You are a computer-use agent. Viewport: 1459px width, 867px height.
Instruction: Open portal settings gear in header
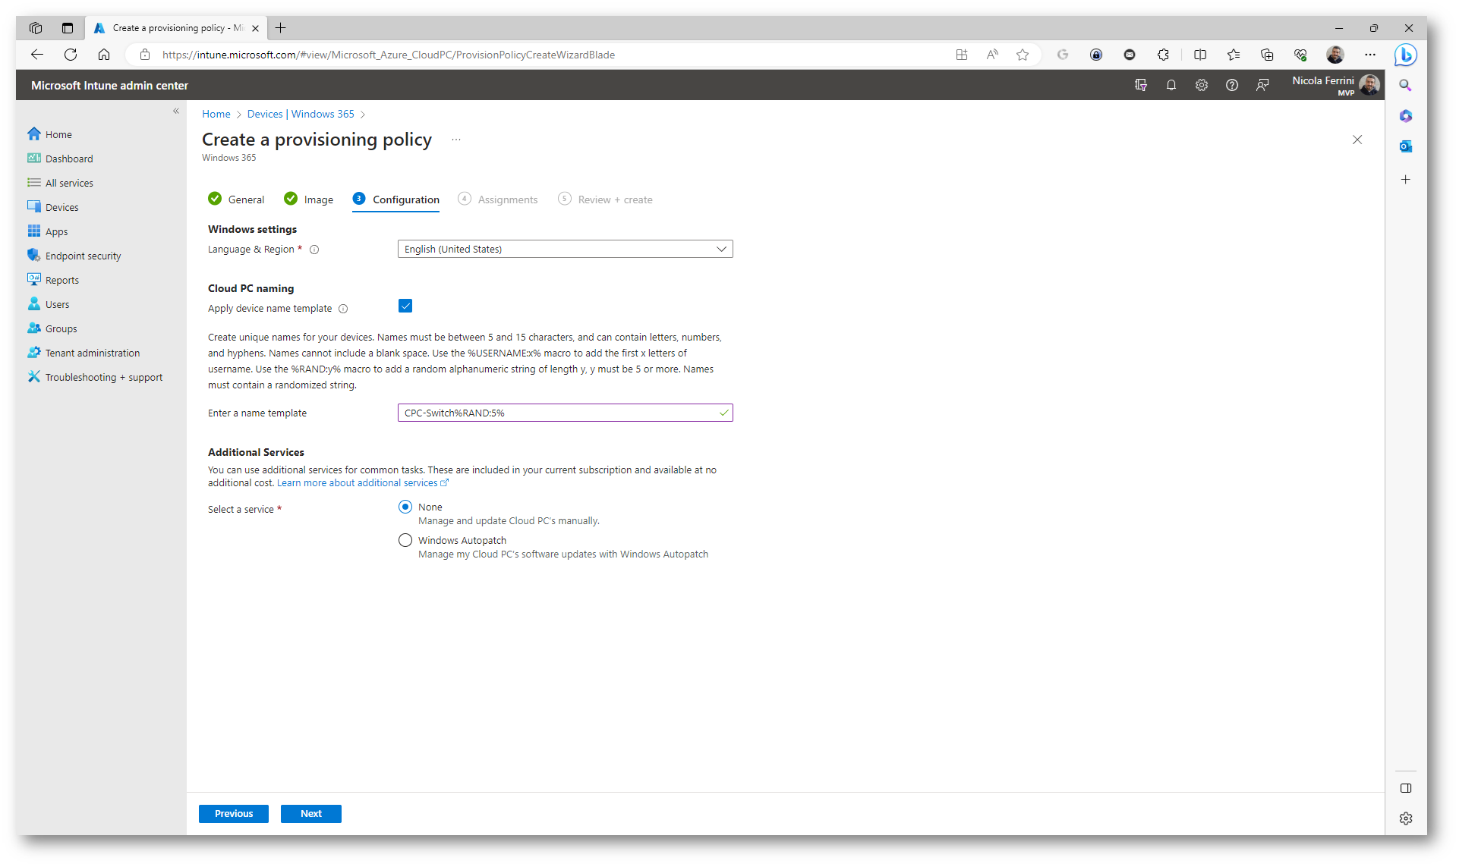pyautogui.click(x=1202, y=85)
